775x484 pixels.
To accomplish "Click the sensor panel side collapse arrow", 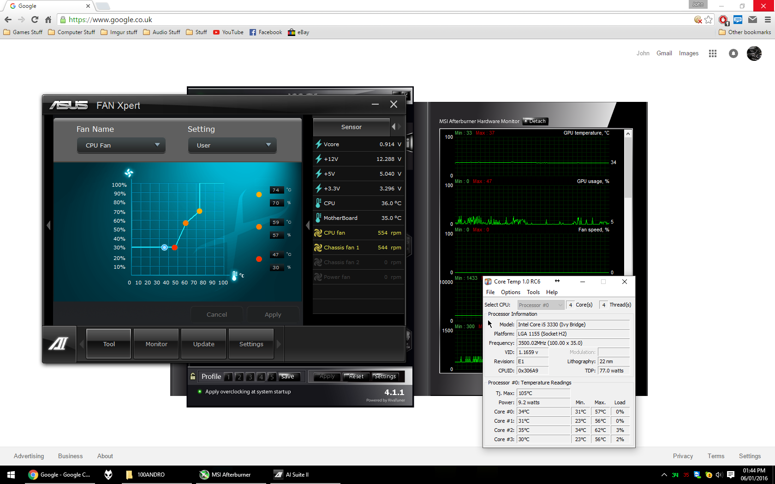I will pos(308,225).
